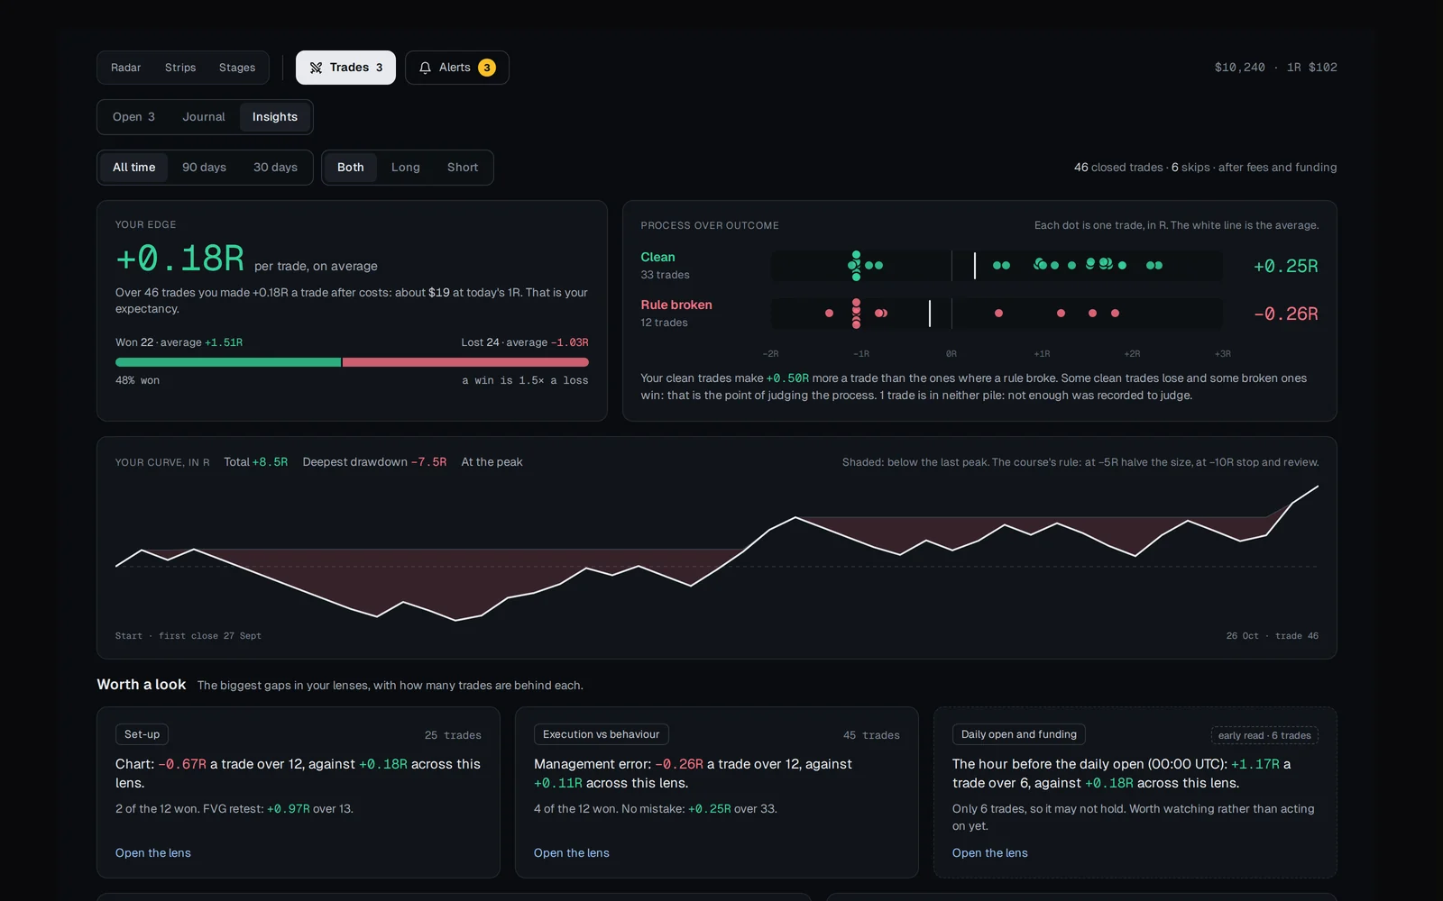Click the crossed-swords Trades icon
Viewport: 1443px width, 901px height.
[x=316, y=68]
